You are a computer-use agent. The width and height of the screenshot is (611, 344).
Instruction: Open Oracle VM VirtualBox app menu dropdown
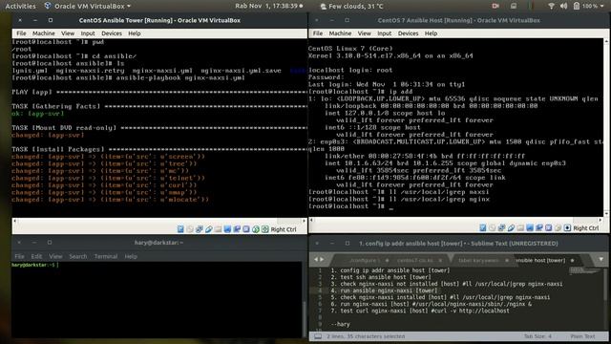pos(88,6)
